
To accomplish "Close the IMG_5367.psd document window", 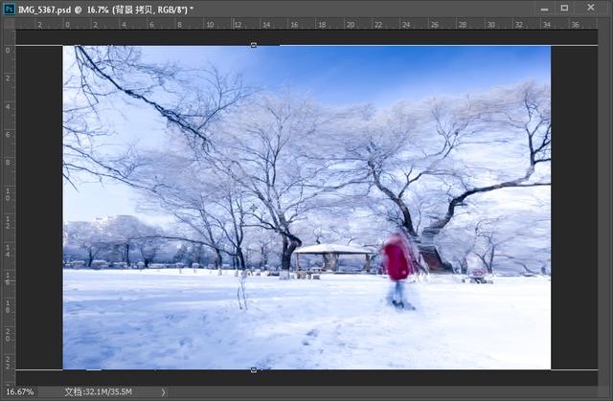I will pyautogui.click(x=591, y=8).
